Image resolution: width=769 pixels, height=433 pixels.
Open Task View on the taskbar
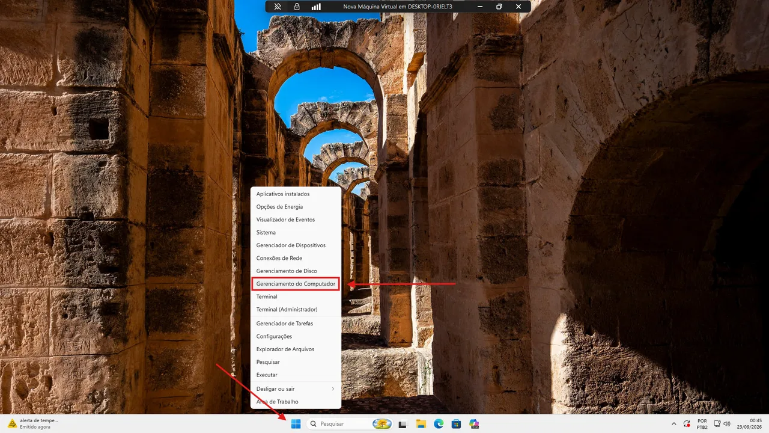point(403,424)
